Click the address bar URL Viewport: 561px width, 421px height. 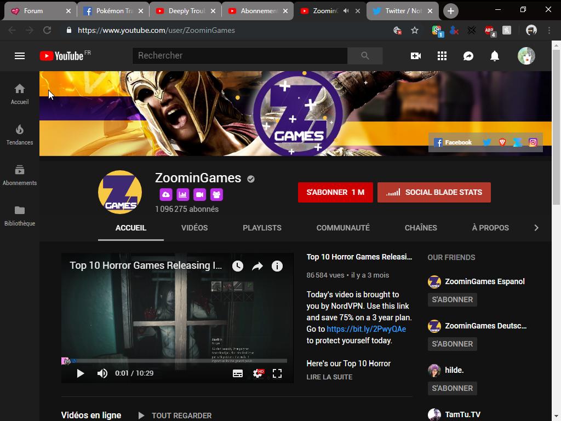coord(156,30)
